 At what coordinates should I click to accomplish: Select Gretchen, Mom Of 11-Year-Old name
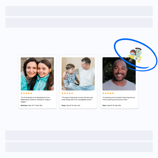pyautogui.click(x=31, y=106)
